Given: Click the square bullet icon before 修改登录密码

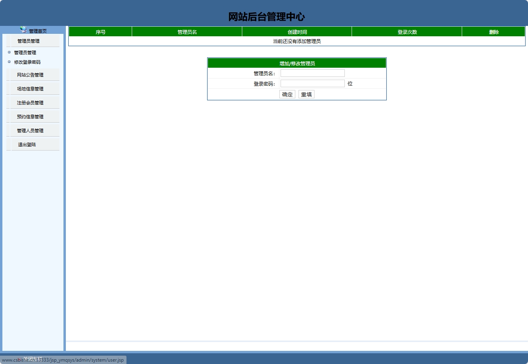Looking at the screenshot, I should (9, 62).
